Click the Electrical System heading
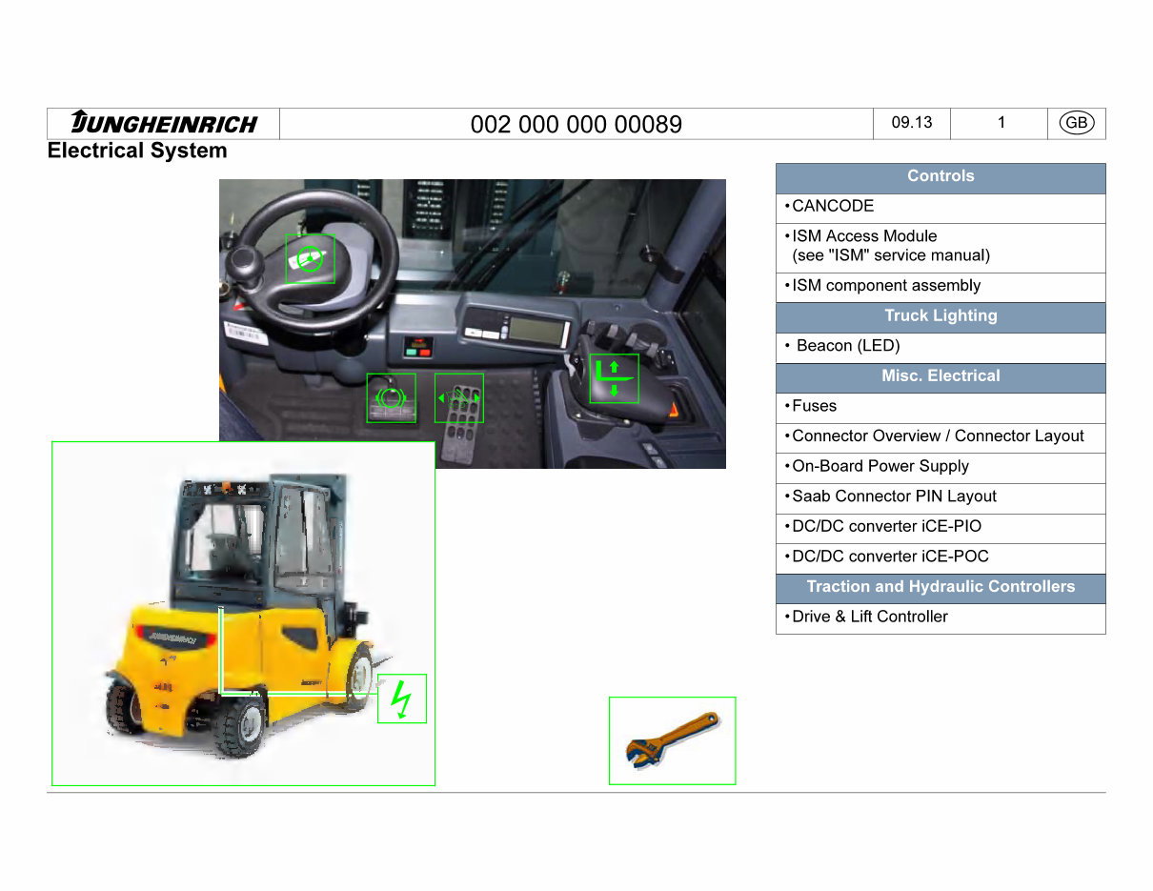 137,151
